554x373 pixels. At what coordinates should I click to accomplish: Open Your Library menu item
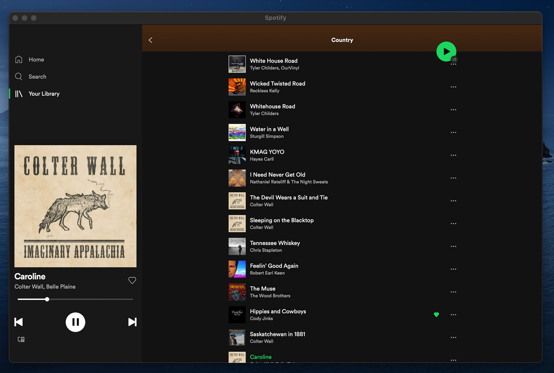click(x=44, y=94)
